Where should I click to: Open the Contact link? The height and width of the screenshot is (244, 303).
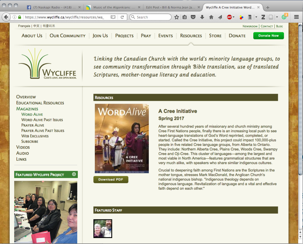[x=267, y=26]
